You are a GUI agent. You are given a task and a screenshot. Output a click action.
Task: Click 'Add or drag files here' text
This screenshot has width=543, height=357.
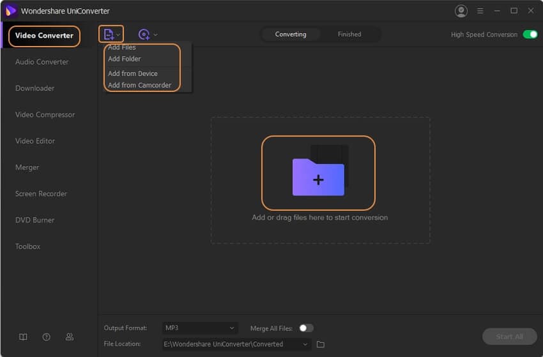[x=319, y=217]
